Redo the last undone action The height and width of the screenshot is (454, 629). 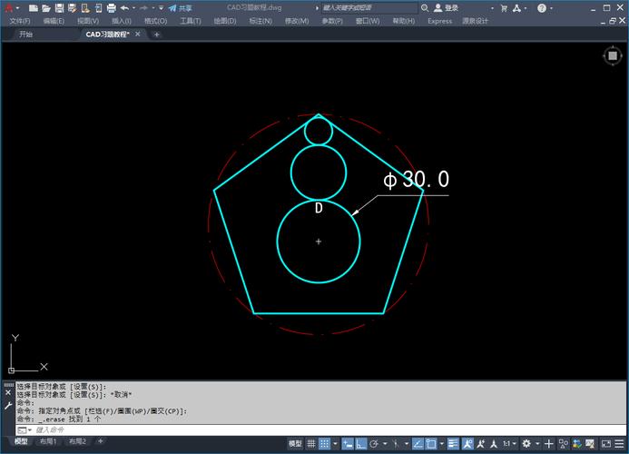(143, 7)
